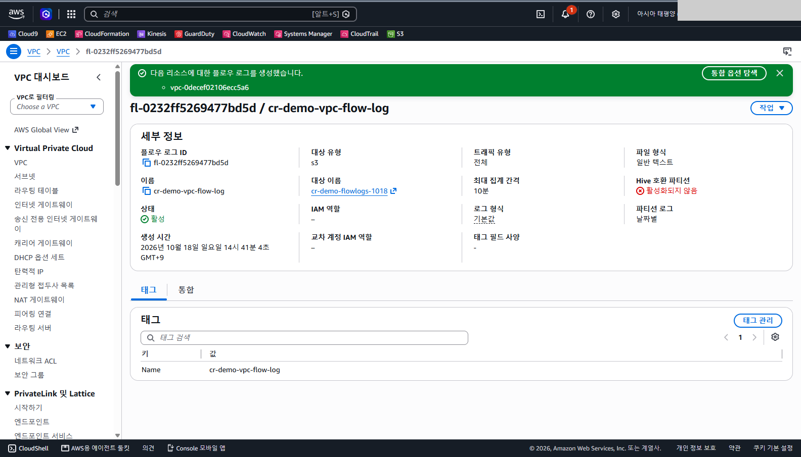Viewport: 801px width, 457px height.
Task: Open the CloudTrail favorites shortcut
Action: 360,34
